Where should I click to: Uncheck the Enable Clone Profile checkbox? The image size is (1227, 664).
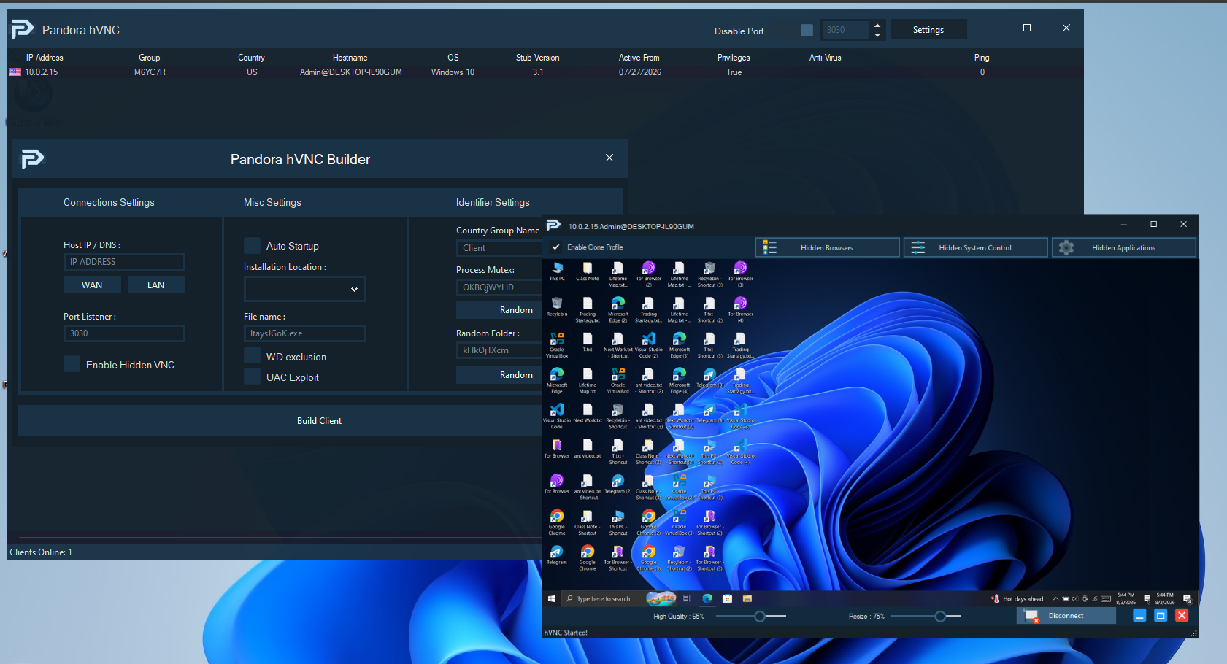(555, 247)
